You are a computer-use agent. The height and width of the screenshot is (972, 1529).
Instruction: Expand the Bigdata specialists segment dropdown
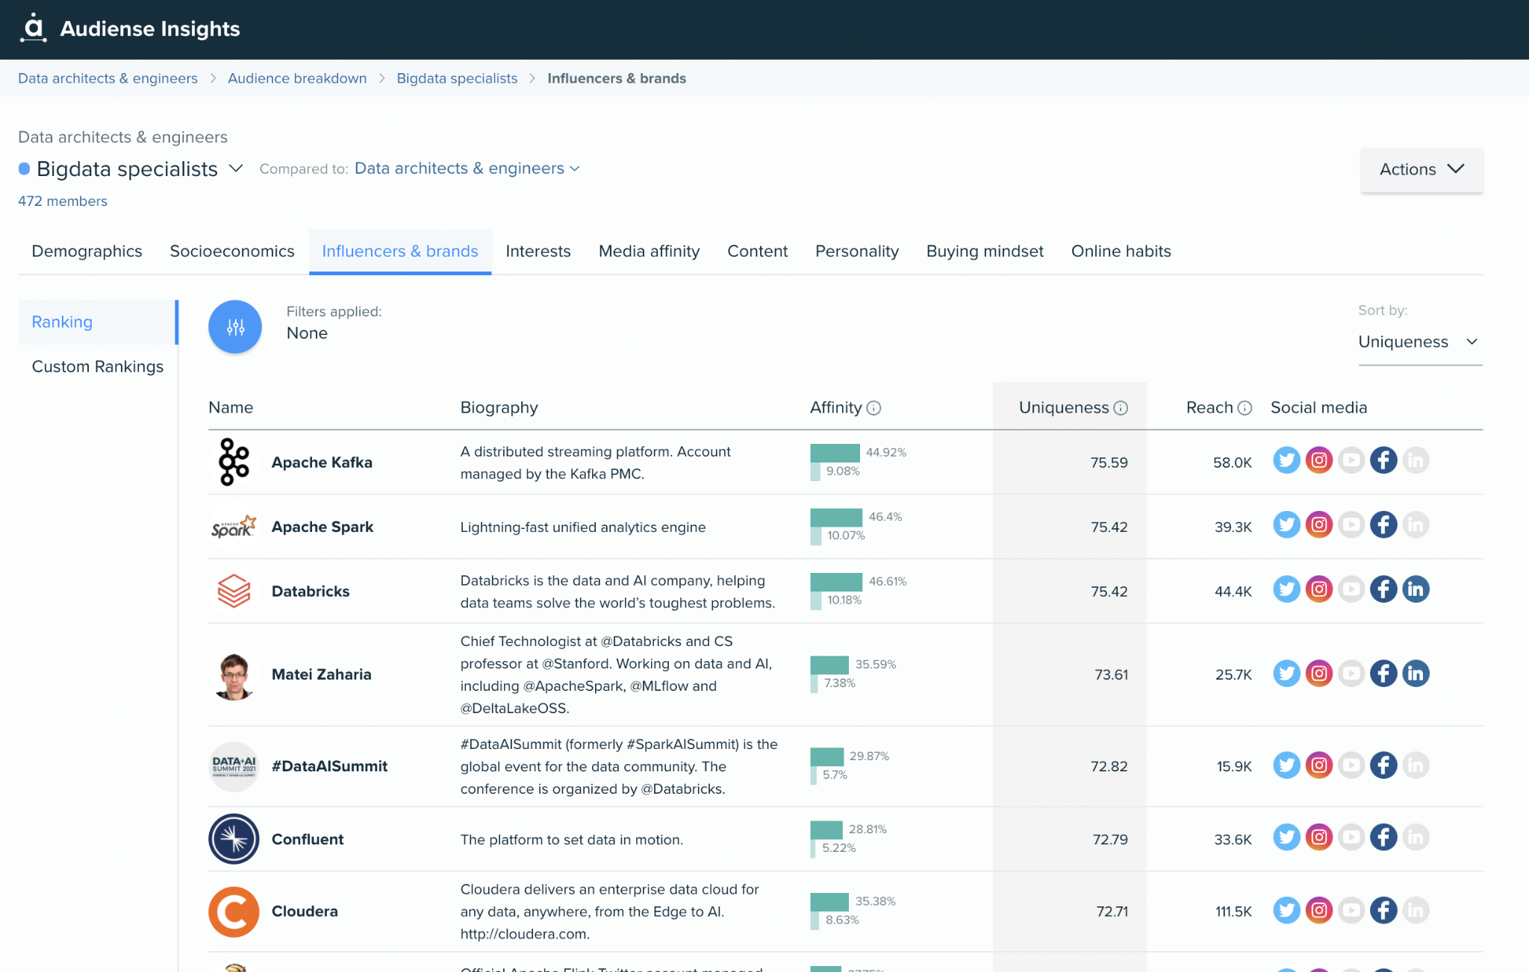tap(236, 169)
